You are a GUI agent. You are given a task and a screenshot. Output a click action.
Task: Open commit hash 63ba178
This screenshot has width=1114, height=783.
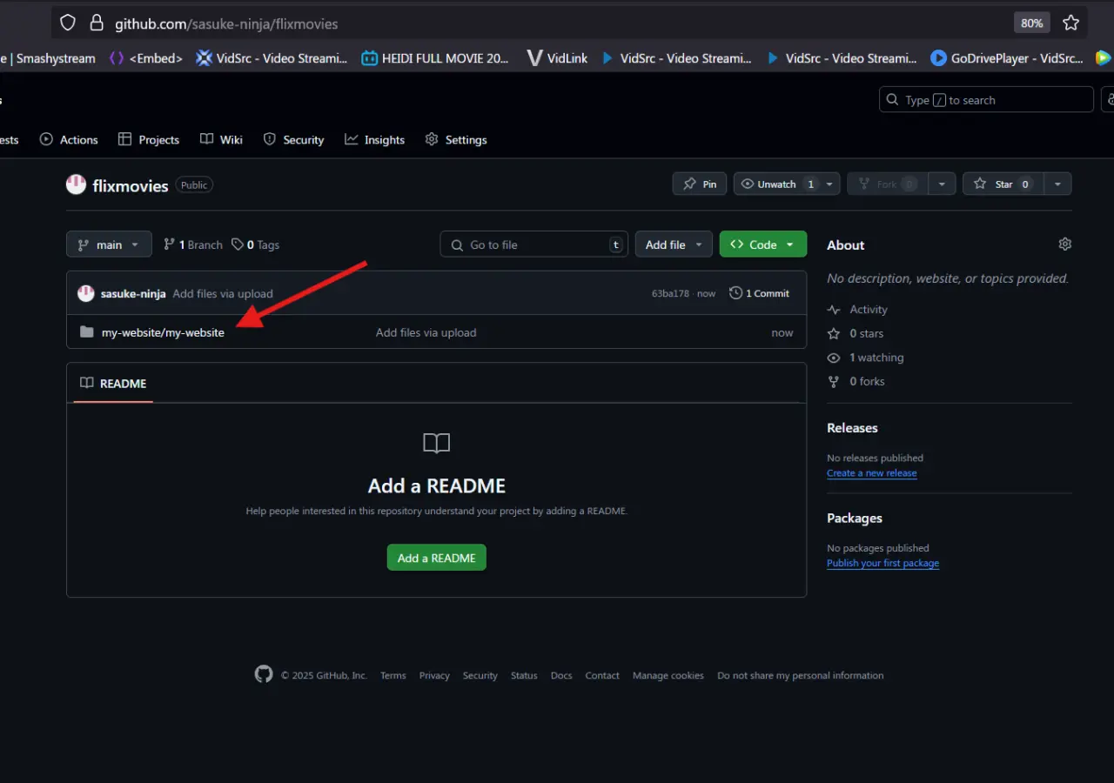(x=672, y=293)
